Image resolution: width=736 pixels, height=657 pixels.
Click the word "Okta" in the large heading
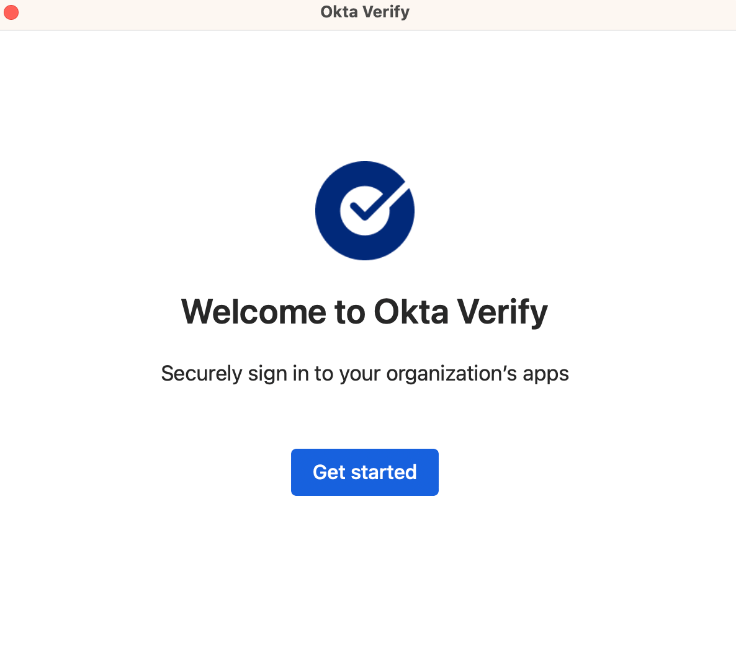411,311
